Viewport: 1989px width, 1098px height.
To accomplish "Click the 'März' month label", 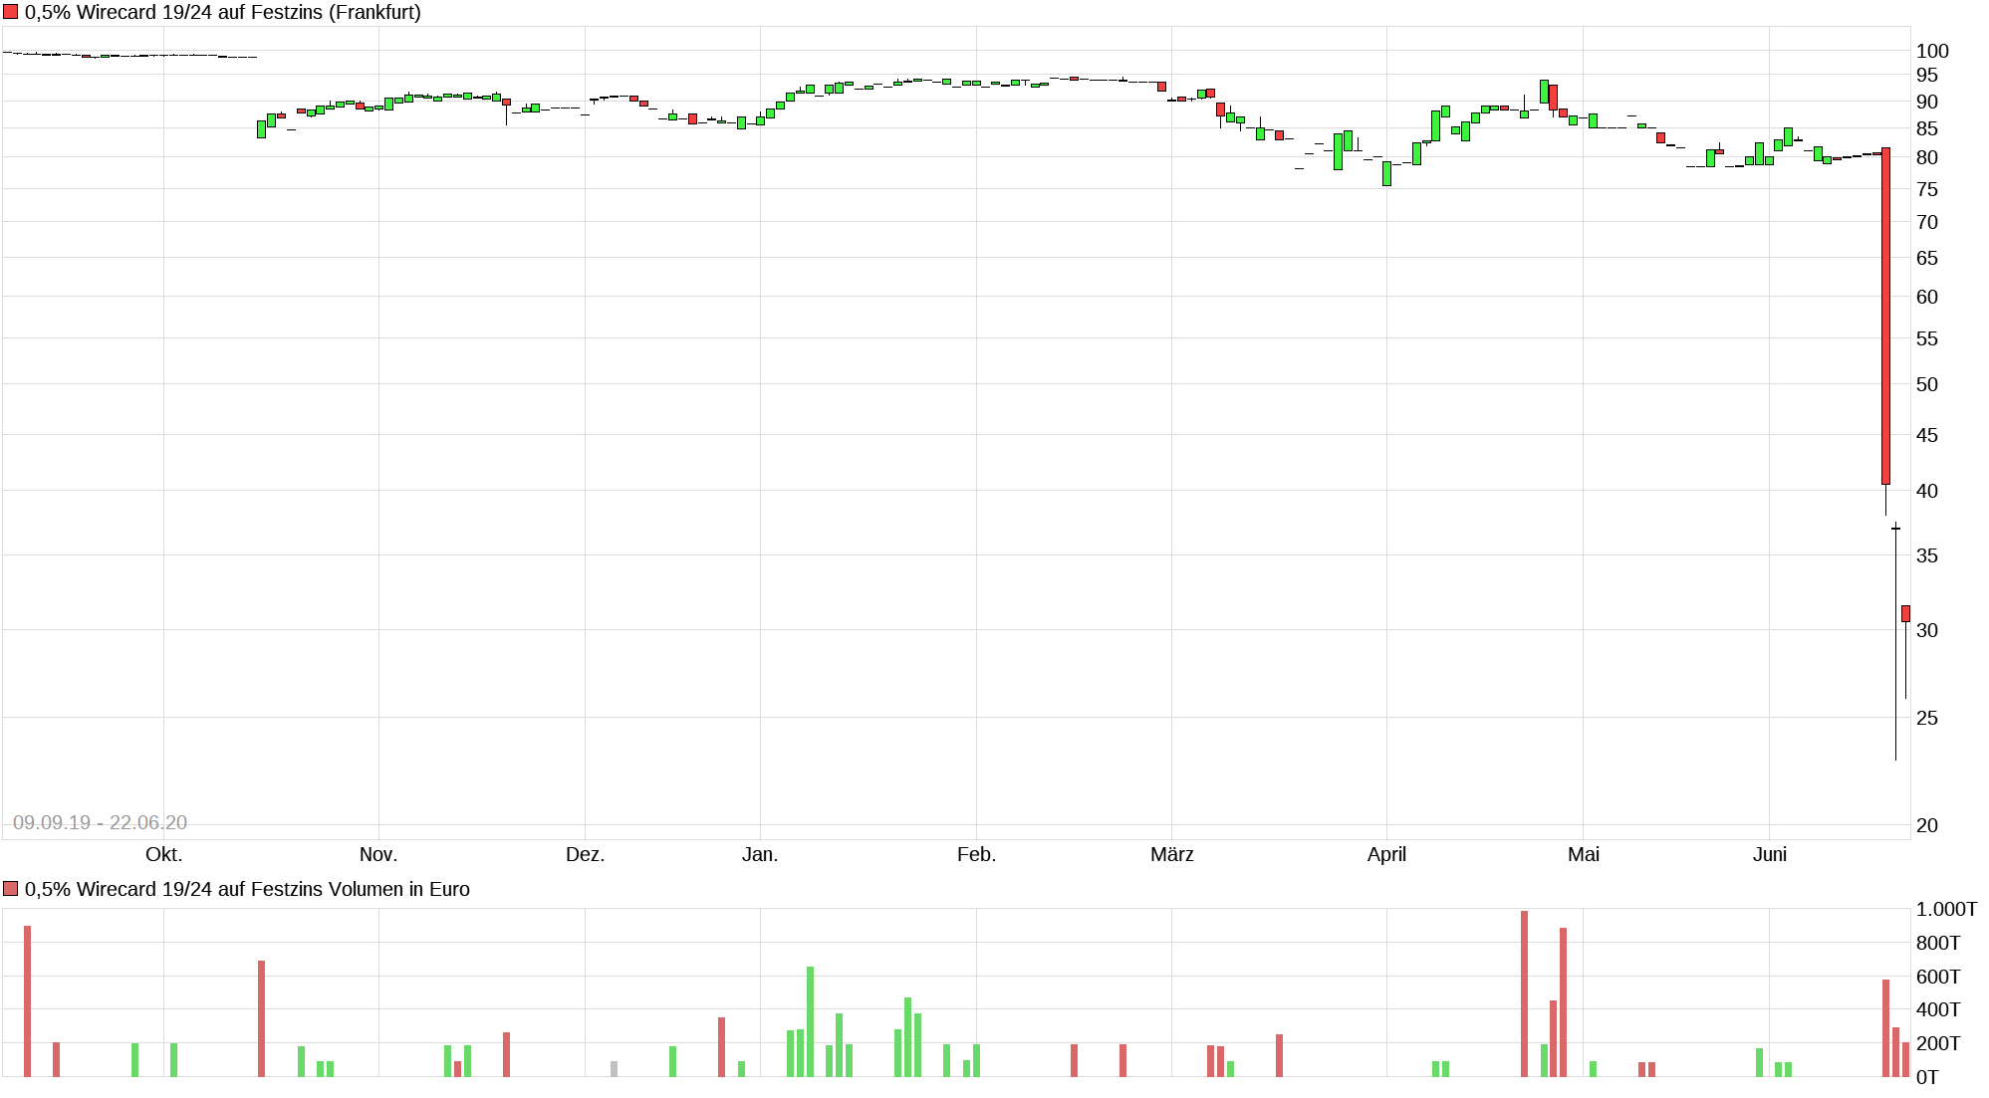I will [x=1172, y=854].
